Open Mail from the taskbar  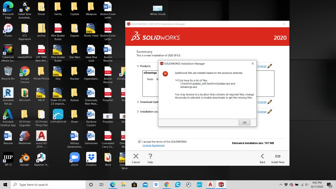[145, 184]
